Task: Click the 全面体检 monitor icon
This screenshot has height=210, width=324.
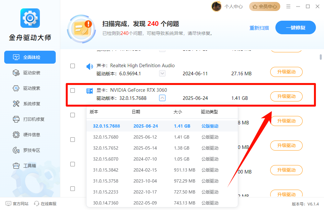Action: 16,57
